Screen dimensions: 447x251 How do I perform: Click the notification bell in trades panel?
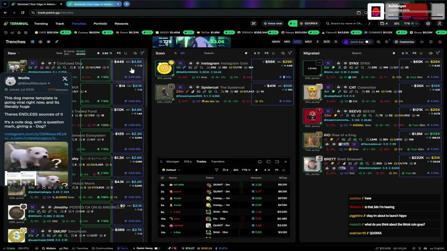(x=259, y=162)
